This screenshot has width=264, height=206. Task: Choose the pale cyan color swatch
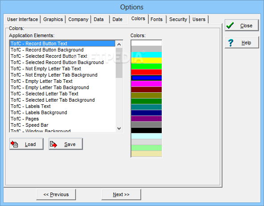(147, 136)
